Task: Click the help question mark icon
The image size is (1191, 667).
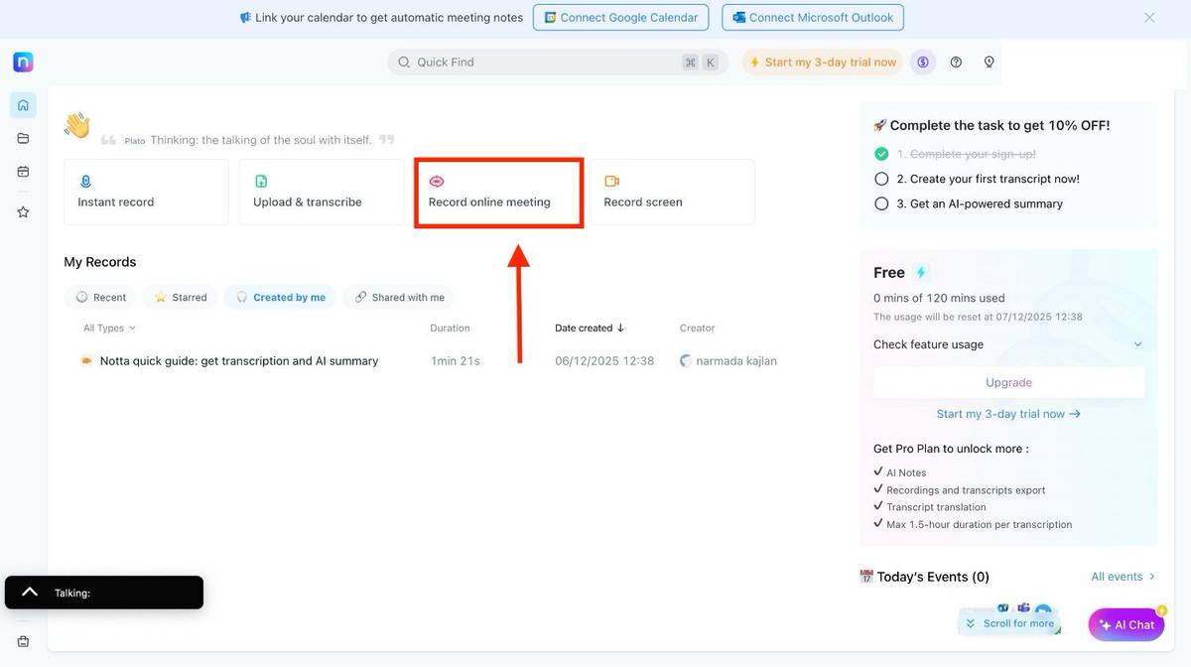Action: coord(956,62)
